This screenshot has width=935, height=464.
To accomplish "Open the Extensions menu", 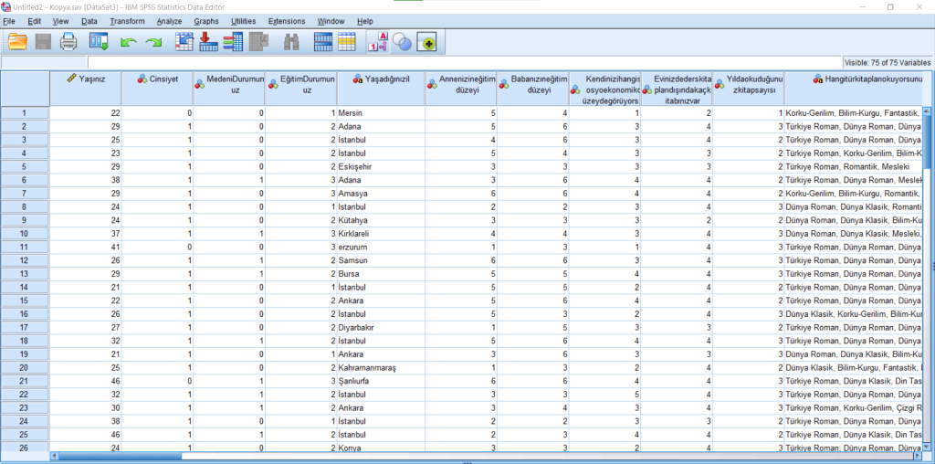I will tap(287, 21).
